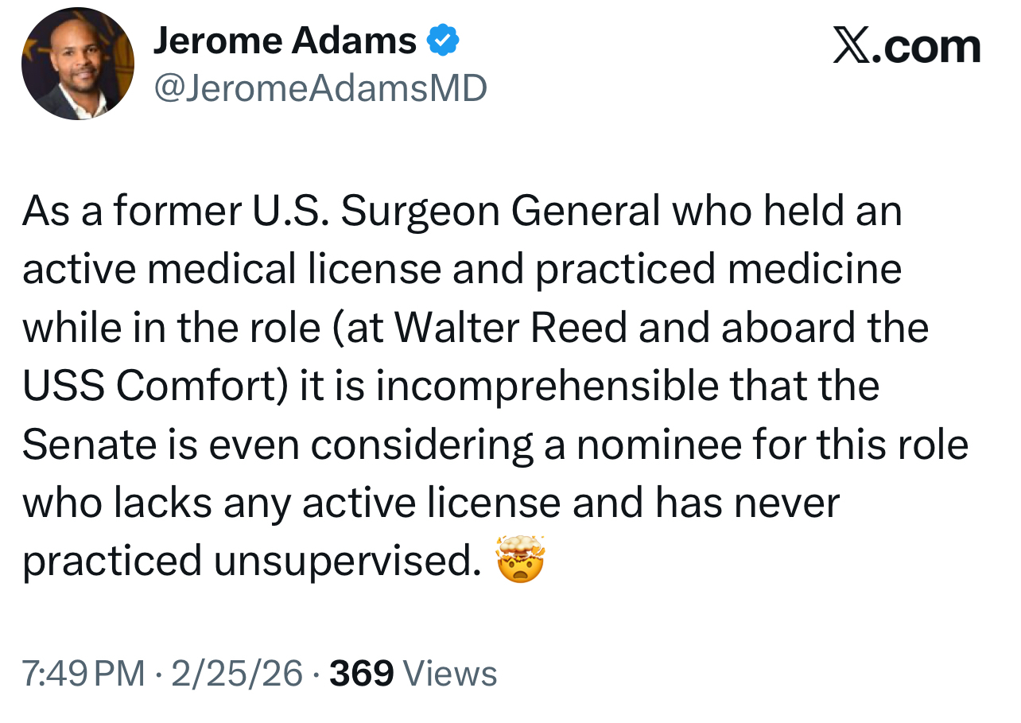Click the words "practiced medicine" in the post

click(718, 270)
